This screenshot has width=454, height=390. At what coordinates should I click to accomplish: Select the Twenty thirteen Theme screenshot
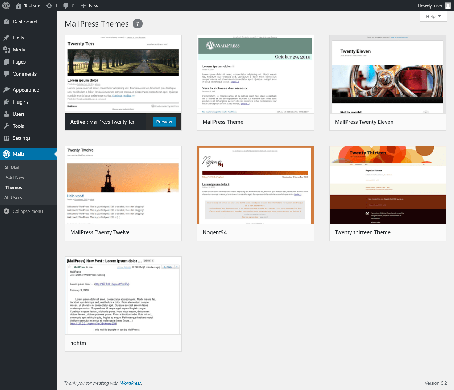click(x=388, y=185)
